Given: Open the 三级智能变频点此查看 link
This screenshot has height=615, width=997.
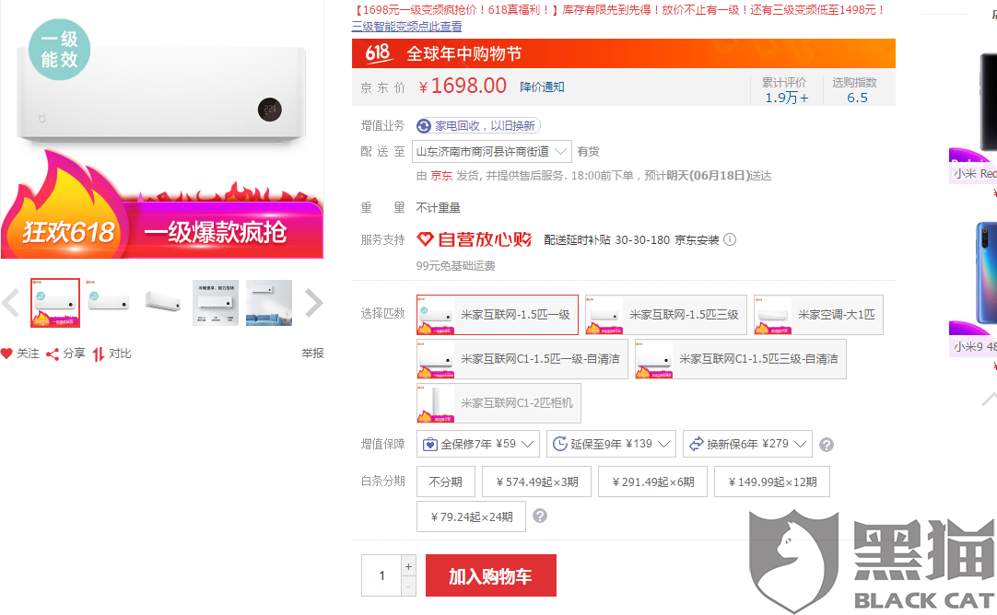Looking at the screenshot, I should 405,26.
